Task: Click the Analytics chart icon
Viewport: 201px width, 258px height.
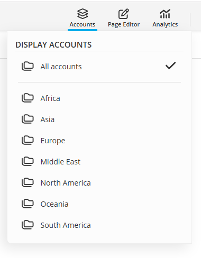Action: (x=165, y=14)
